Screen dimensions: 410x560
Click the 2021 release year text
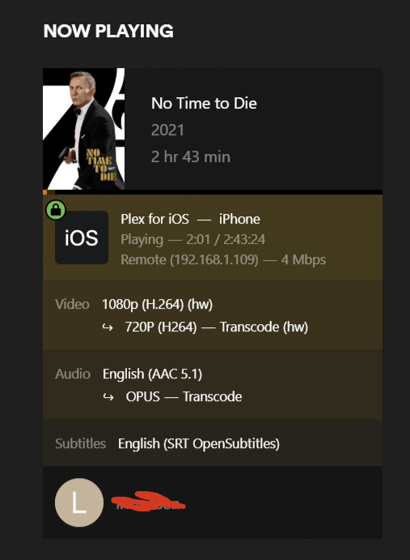pos(167,130)
